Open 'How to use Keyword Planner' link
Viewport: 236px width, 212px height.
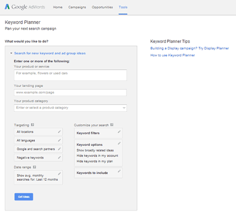pyautogui.click(x=173, y=55)
